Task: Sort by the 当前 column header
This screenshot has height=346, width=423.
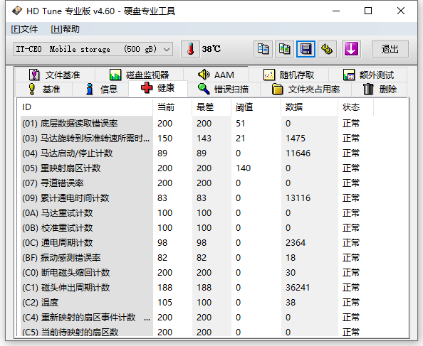Action: coord(172,107)
